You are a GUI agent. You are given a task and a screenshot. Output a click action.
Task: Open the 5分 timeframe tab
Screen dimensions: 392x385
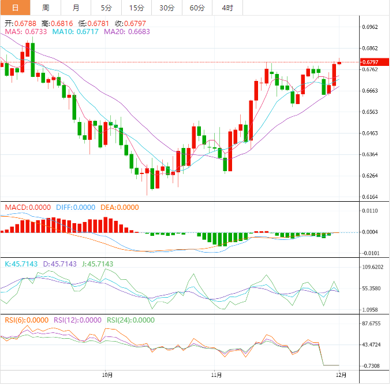coord(107,8)
